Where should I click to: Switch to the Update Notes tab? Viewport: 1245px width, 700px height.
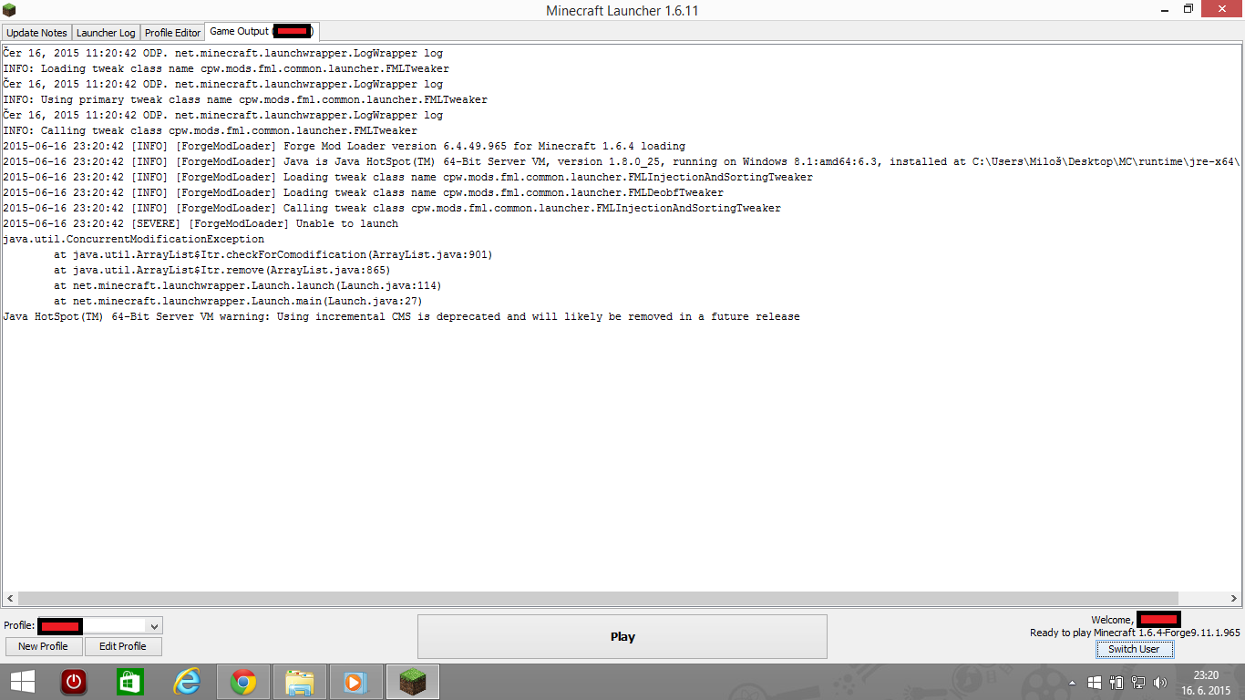[x=36, y=33]
